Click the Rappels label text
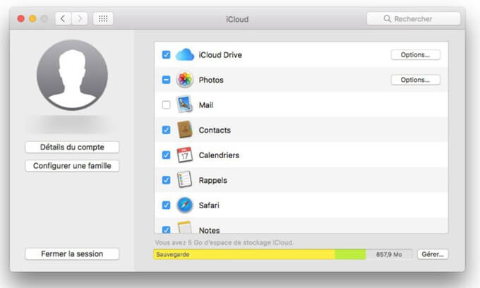 213,180
